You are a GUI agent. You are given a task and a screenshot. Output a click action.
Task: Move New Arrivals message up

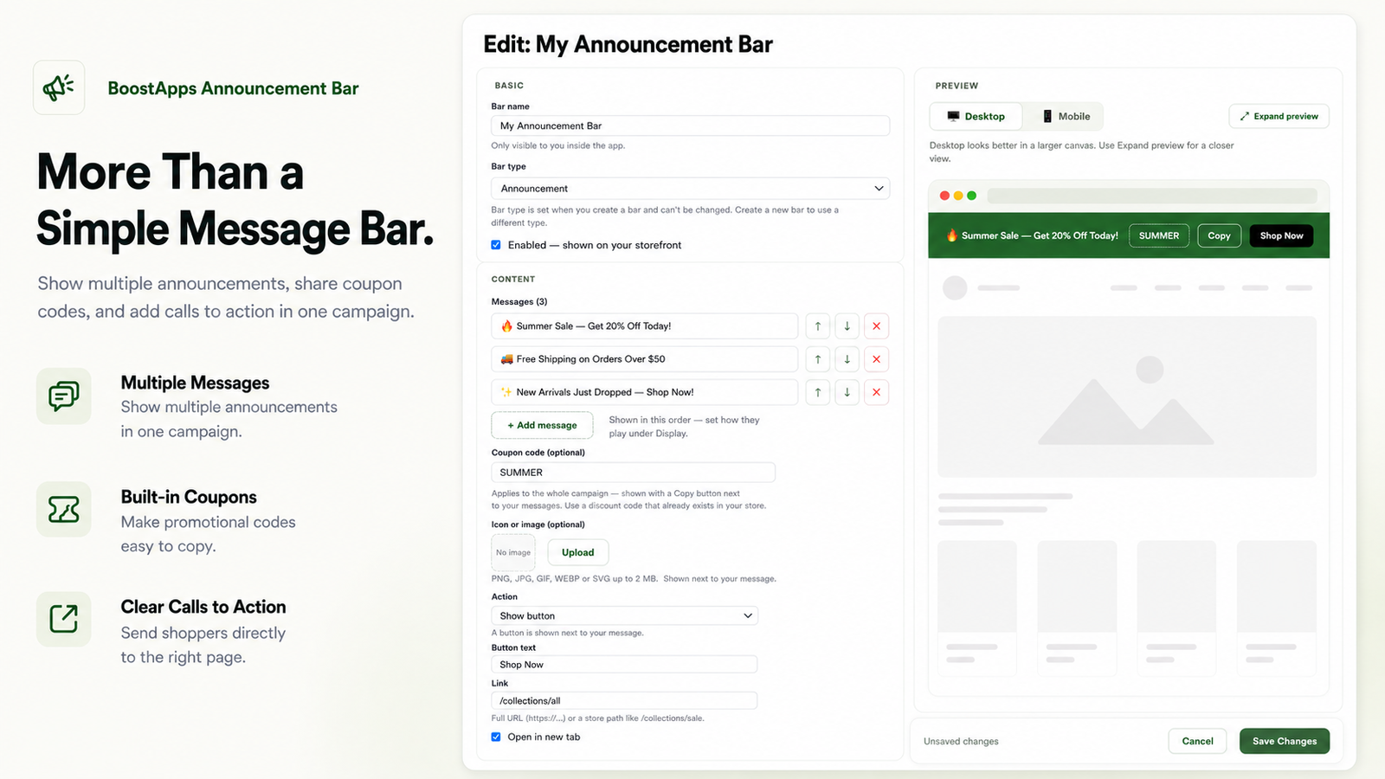[x=817, y=392]
